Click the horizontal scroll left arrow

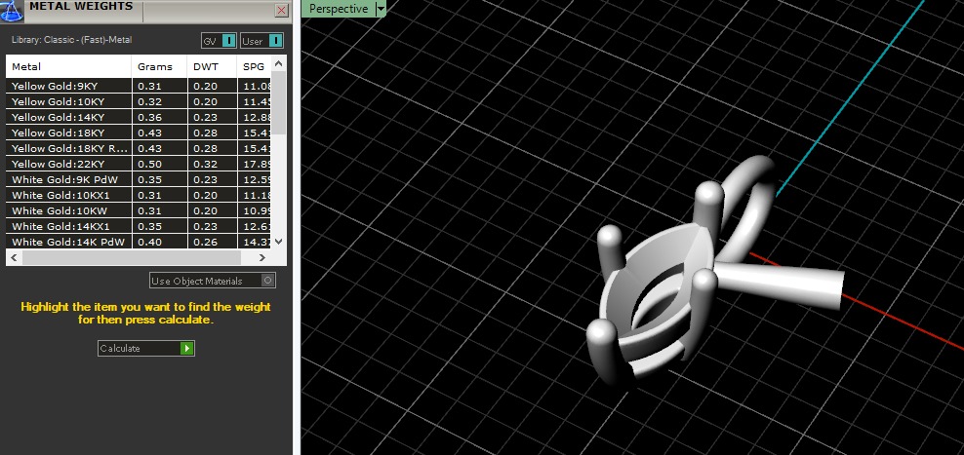(x=14, y=258)
